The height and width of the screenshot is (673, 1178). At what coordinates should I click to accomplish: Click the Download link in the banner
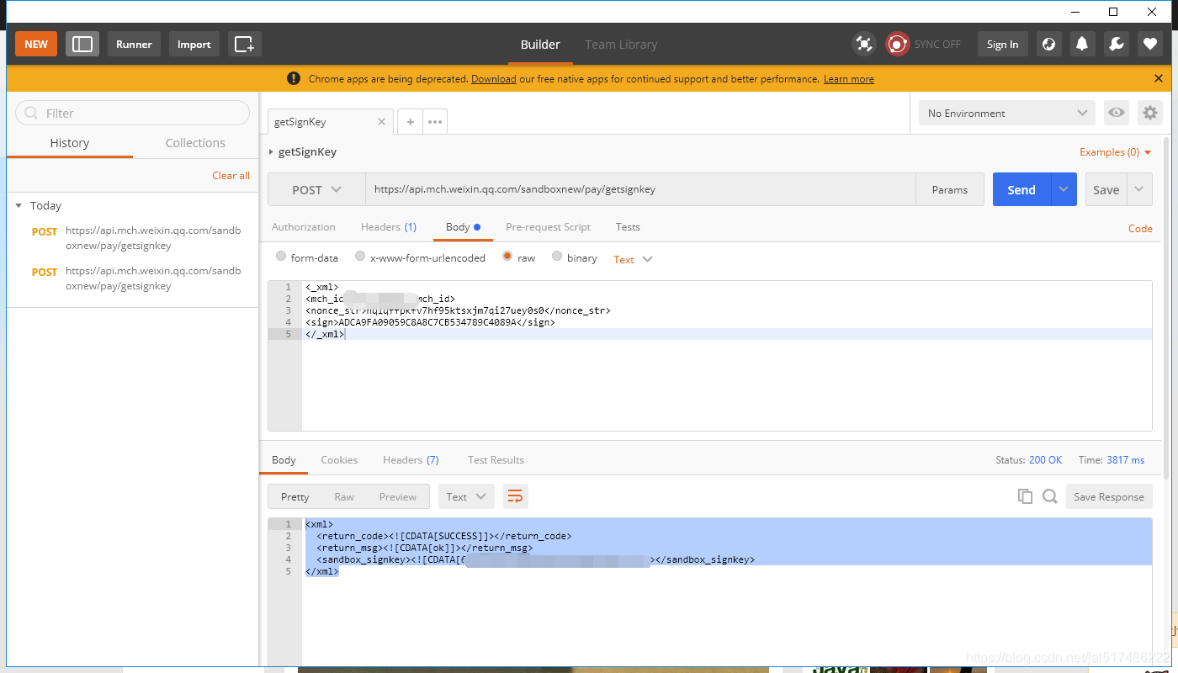point(494,79)
